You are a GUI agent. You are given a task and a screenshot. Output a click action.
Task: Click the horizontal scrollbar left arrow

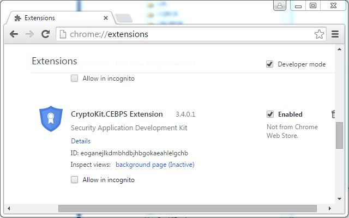pos(9,208)
